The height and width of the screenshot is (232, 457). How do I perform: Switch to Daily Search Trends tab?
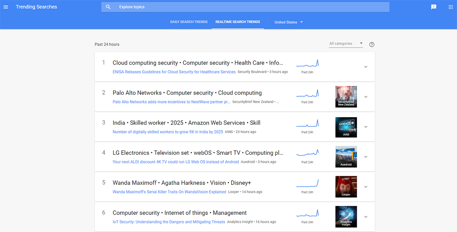pyautogui.click(x=189, y=22)
